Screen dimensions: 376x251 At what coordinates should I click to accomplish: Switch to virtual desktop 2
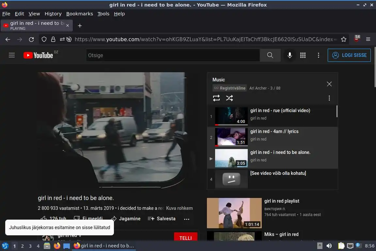click(x=22, y=246)
